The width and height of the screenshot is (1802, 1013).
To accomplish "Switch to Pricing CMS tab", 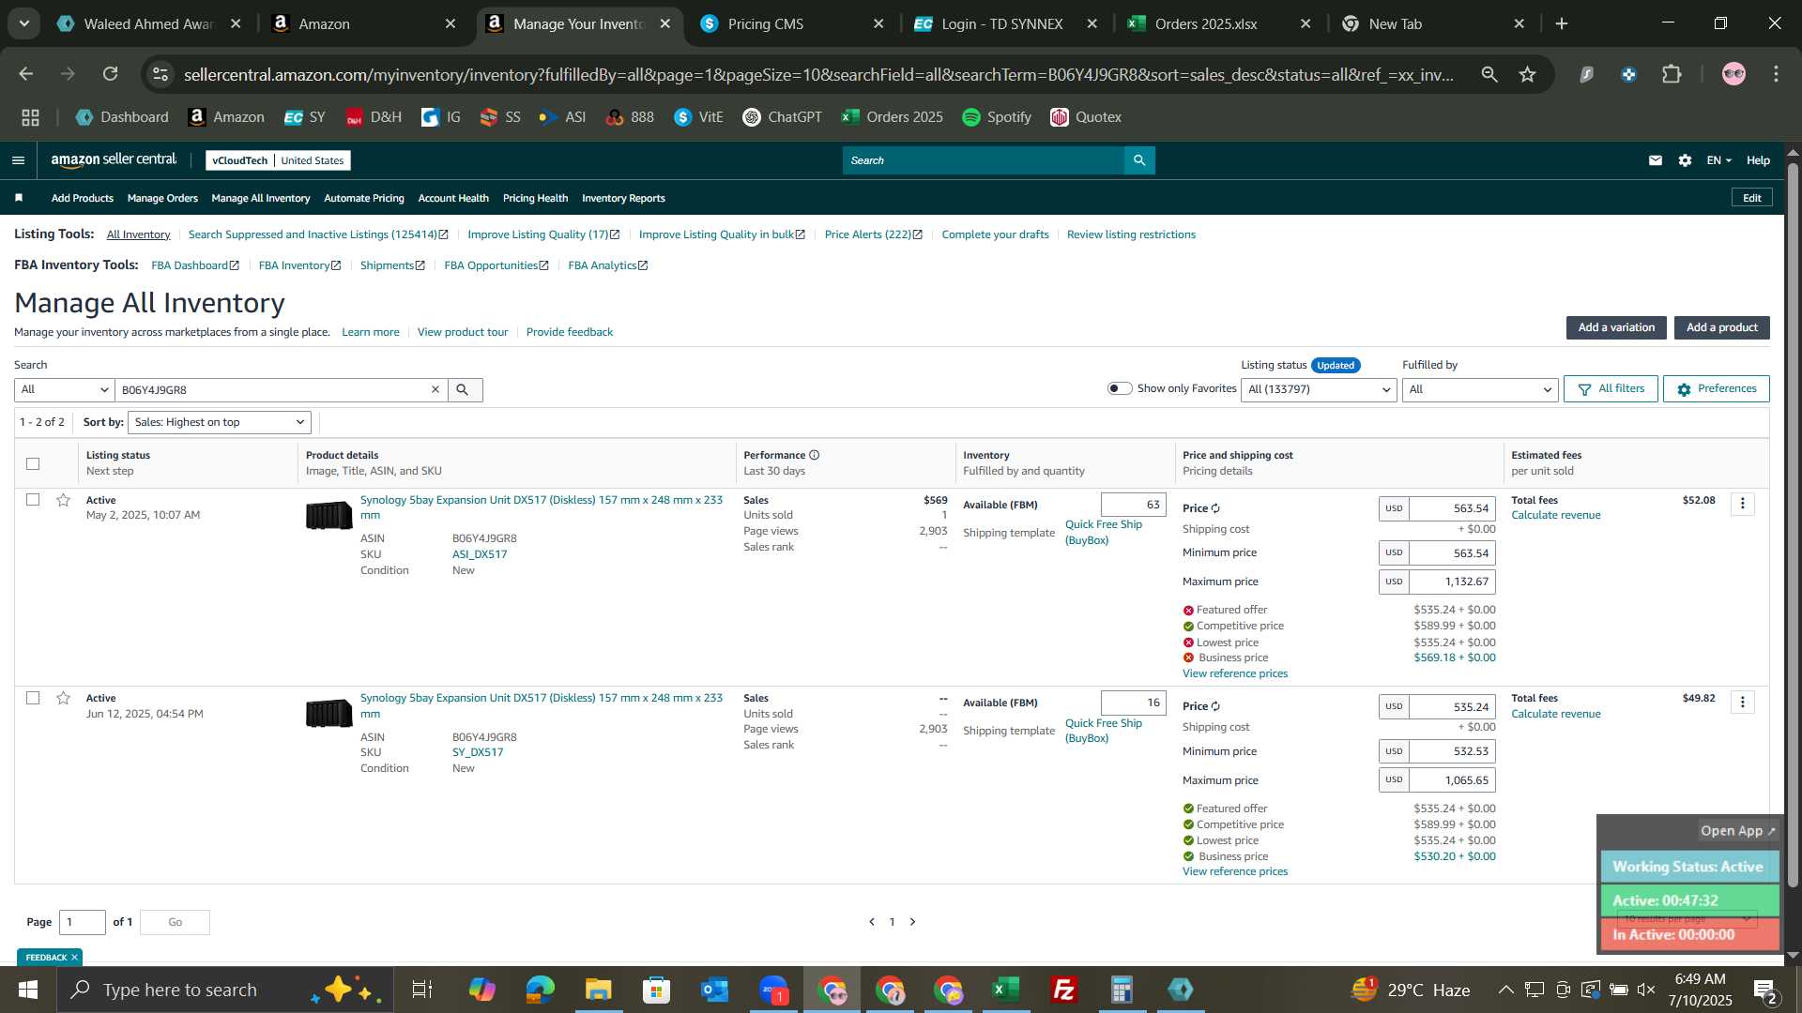I will (791, 23).
